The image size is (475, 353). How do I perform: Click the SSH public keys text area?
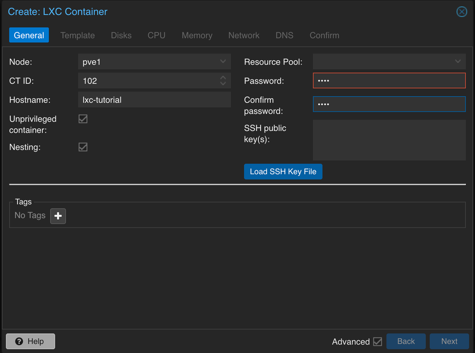tap(389, 140)
